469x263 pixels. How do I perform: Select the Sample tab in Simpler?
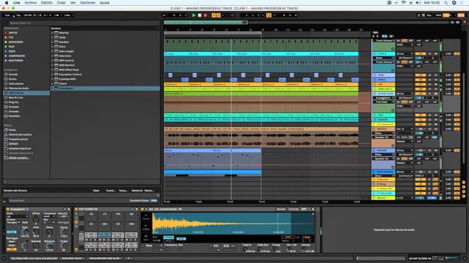[x=281, y=209]
